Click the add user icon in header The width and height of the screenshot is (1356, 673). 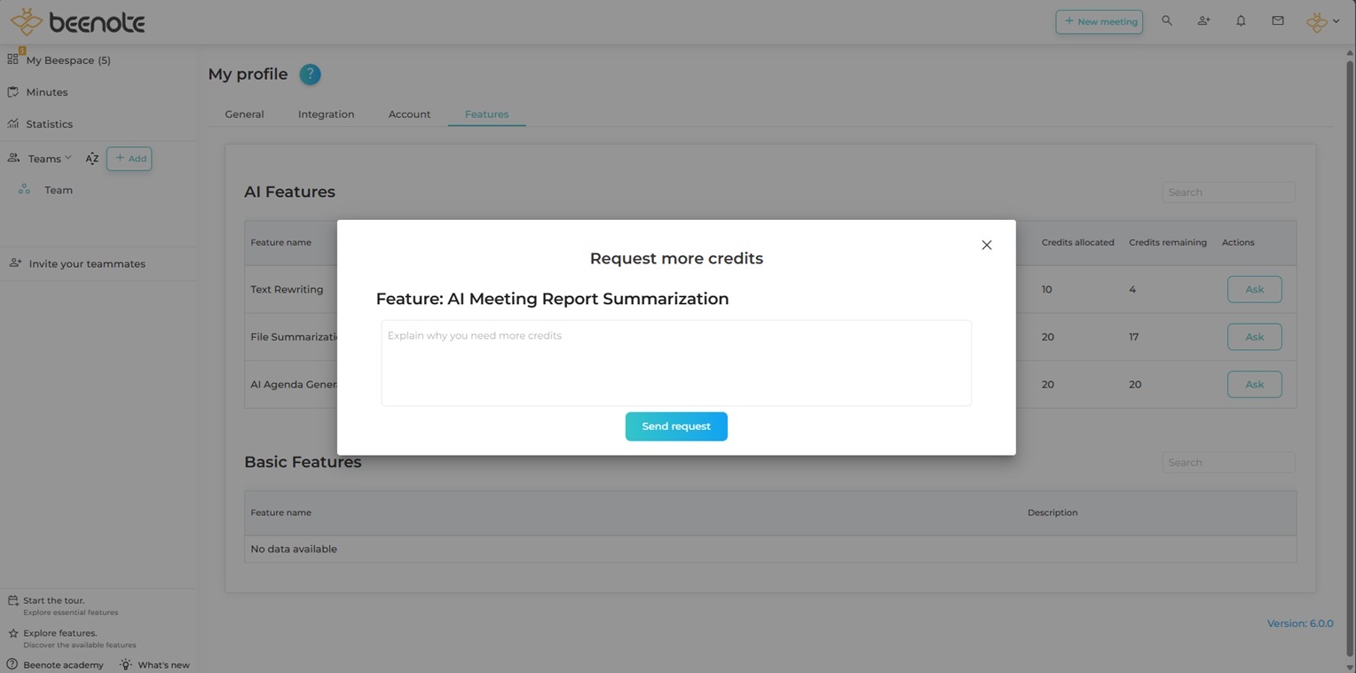click(x=1203, y=20)
